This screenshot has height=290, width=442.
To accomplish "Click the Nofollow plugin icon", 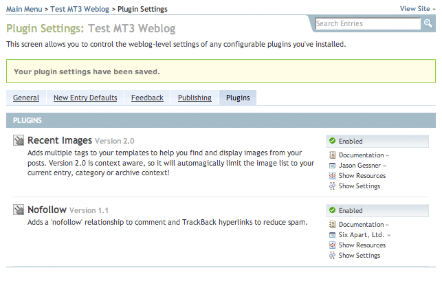I will click(x=19, y=210).
